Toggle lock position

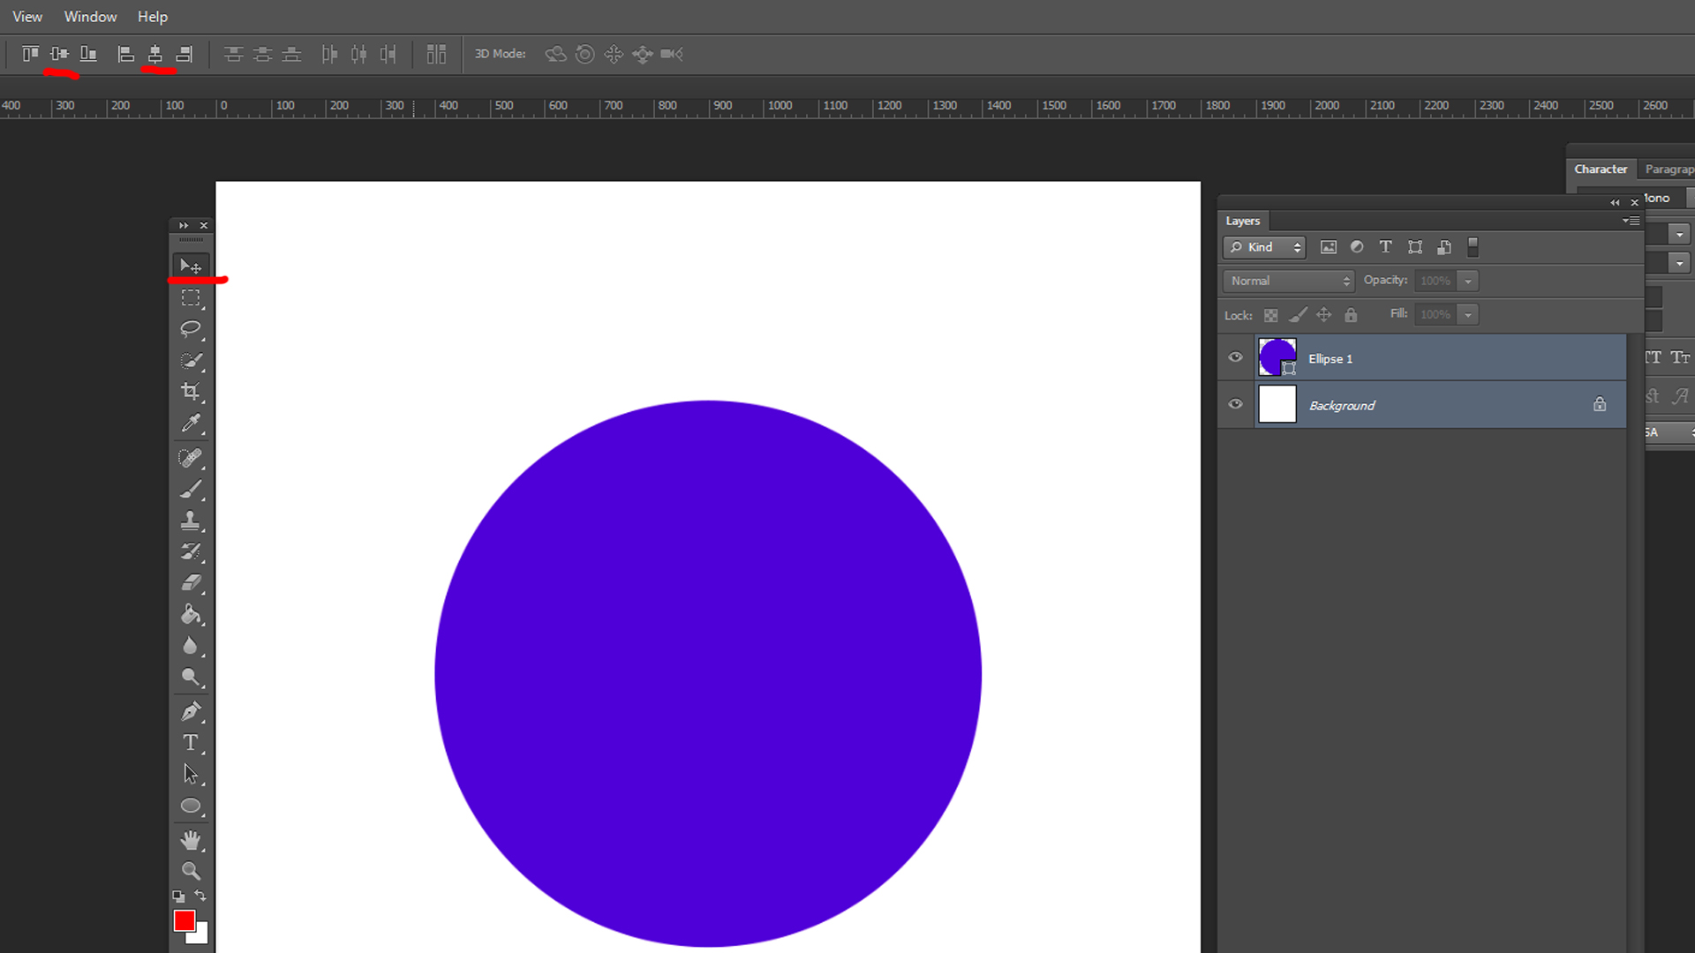[x=1324, y=315]
